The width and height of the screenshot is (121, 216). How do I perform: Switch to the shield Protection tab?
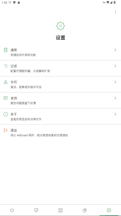tap(36, 210)
